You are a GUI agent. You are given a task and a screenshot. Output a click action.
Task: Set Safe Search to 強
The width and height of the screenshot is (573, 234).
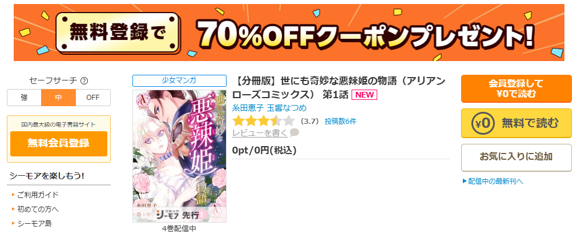point(24,98)
